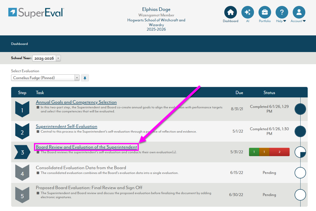Image resolution: width=316 pixels, height=211 pixels.
Task: Expand the Select Evaluation combo box arrow
Action: (77, 78)
